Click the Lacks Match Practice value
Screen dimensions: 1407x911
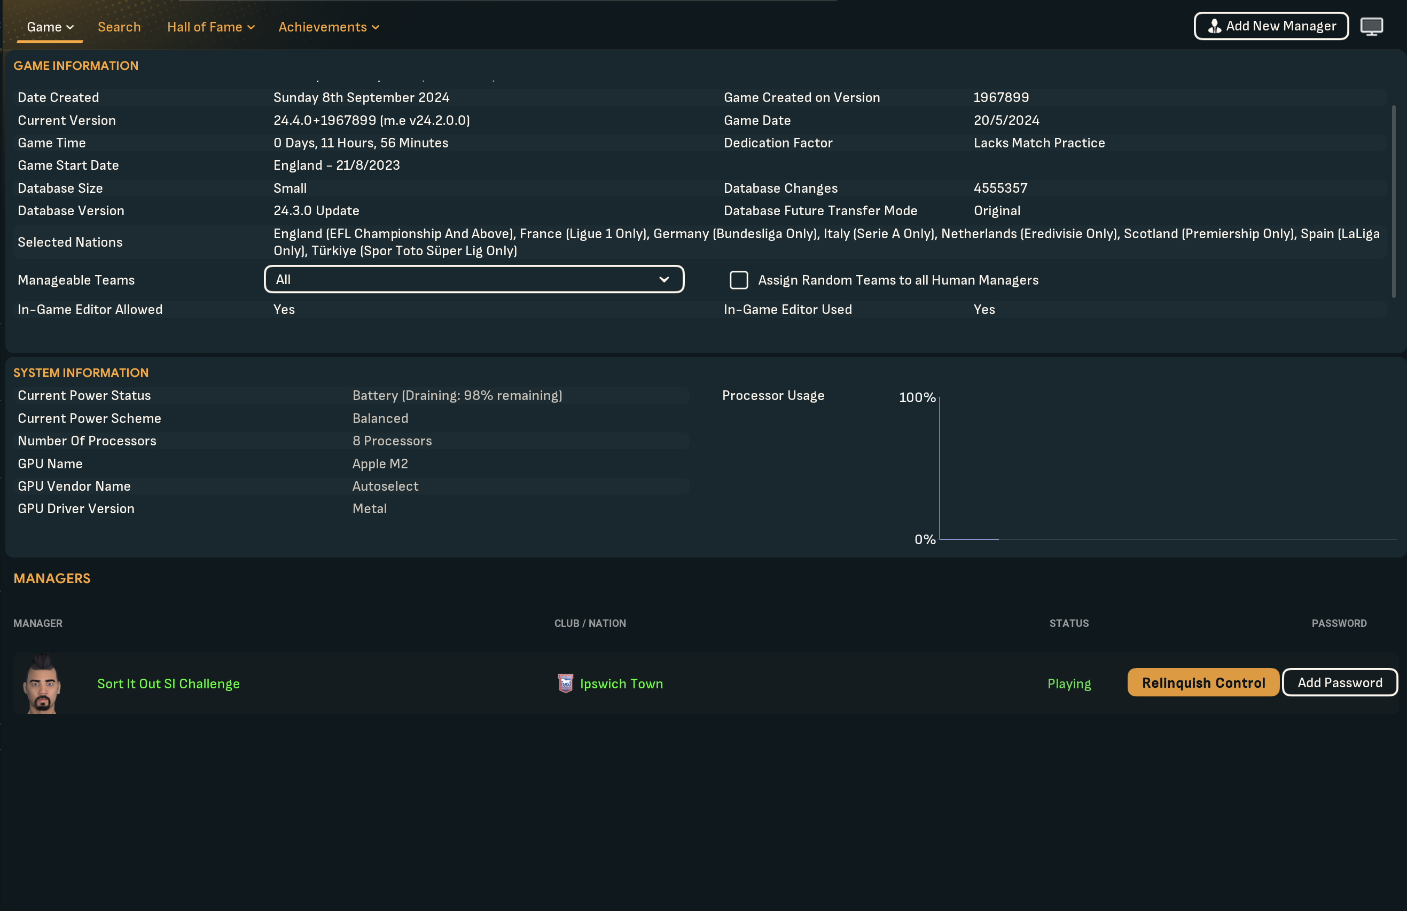[x=1039, y=143]
